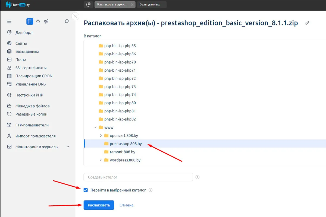326x217 pixels.
Task: Open recently visited via footprints icon
Action: 46,21
